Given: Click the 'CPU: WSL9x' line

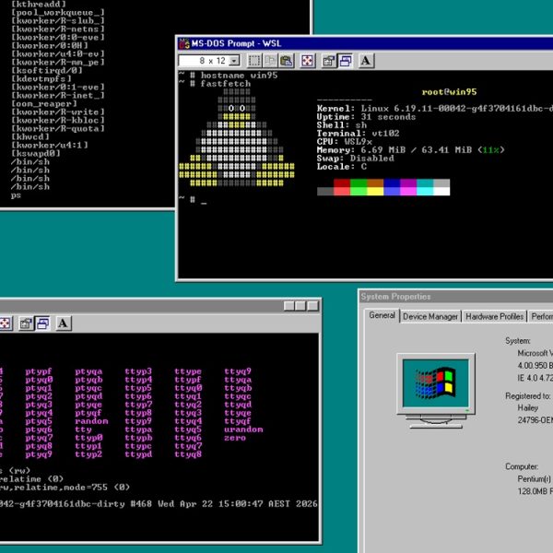Looking at the screenshot, I should pos(344,142).
